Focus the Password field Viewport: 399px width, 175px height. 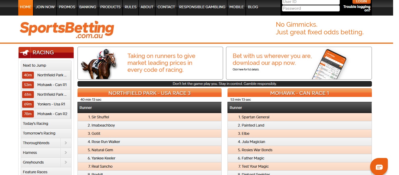click(311, 8)
